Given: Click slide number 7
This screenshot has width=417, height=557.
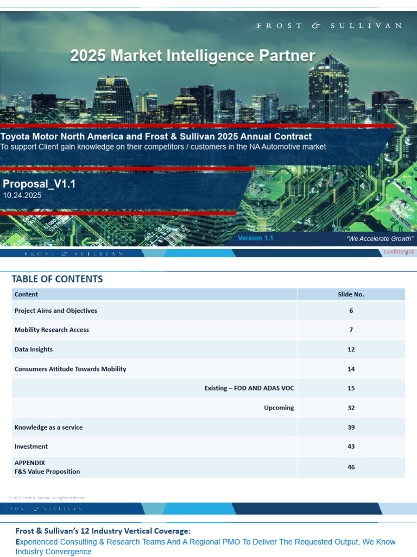Looking at the screenshot, I should [x=351, y=330].
